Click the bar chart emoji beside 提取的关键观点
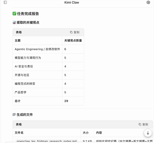 [14, 23]
